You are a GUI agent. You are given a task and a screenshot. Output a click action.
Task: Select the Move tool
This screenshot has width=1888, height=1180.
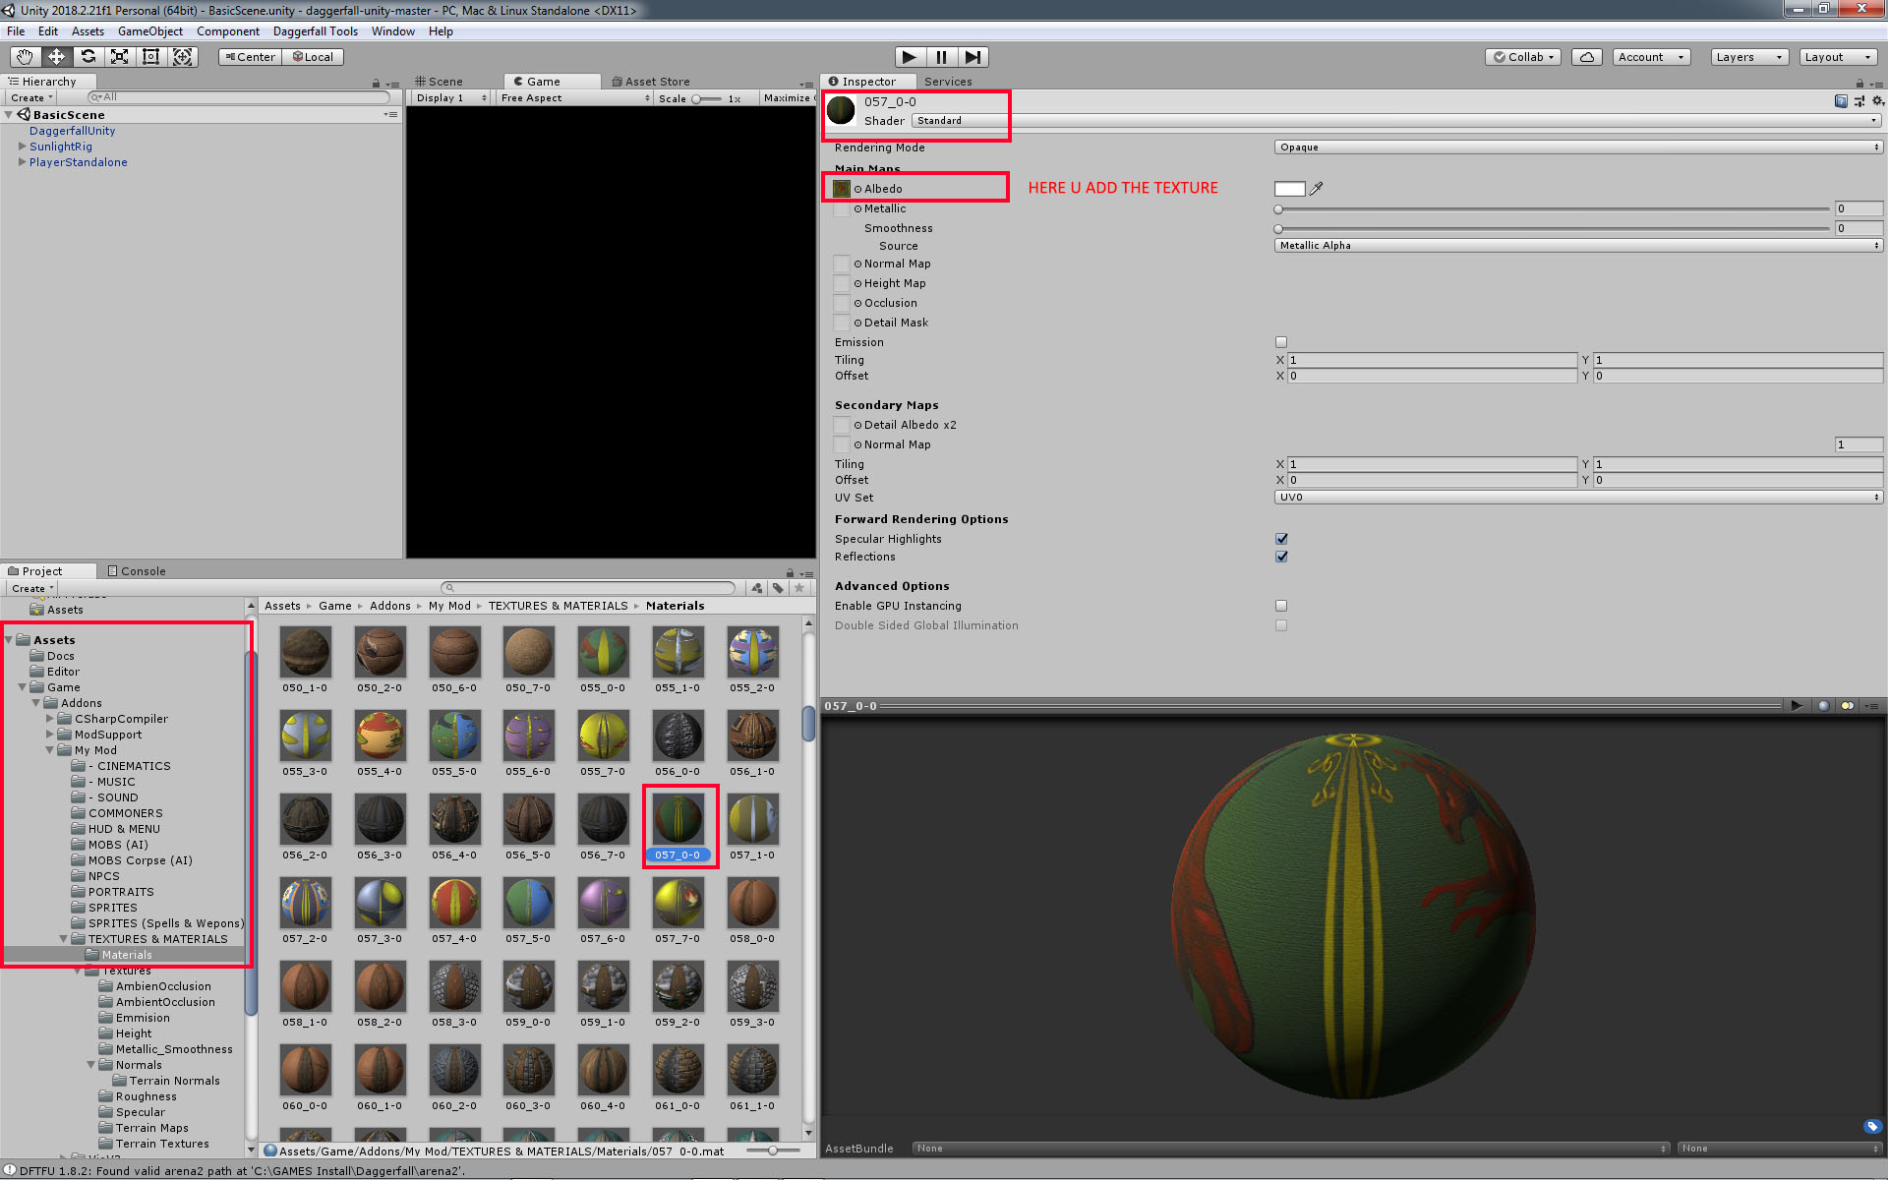point(56,57)
